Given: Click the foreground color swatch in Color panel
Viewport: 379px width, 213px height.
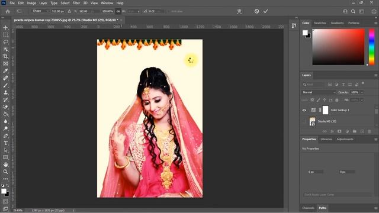Looking at the screenshot, I should pos(305,33).
